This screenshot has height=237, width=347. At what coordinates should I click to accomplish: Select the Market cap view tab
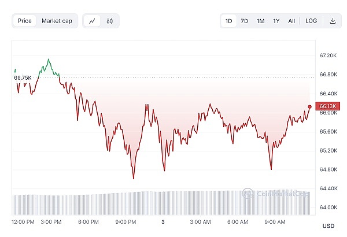(x=57, y=21)
